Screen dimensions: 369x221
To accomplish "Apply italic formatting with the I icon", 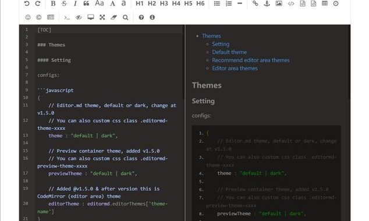I will [x=75, y=3].
